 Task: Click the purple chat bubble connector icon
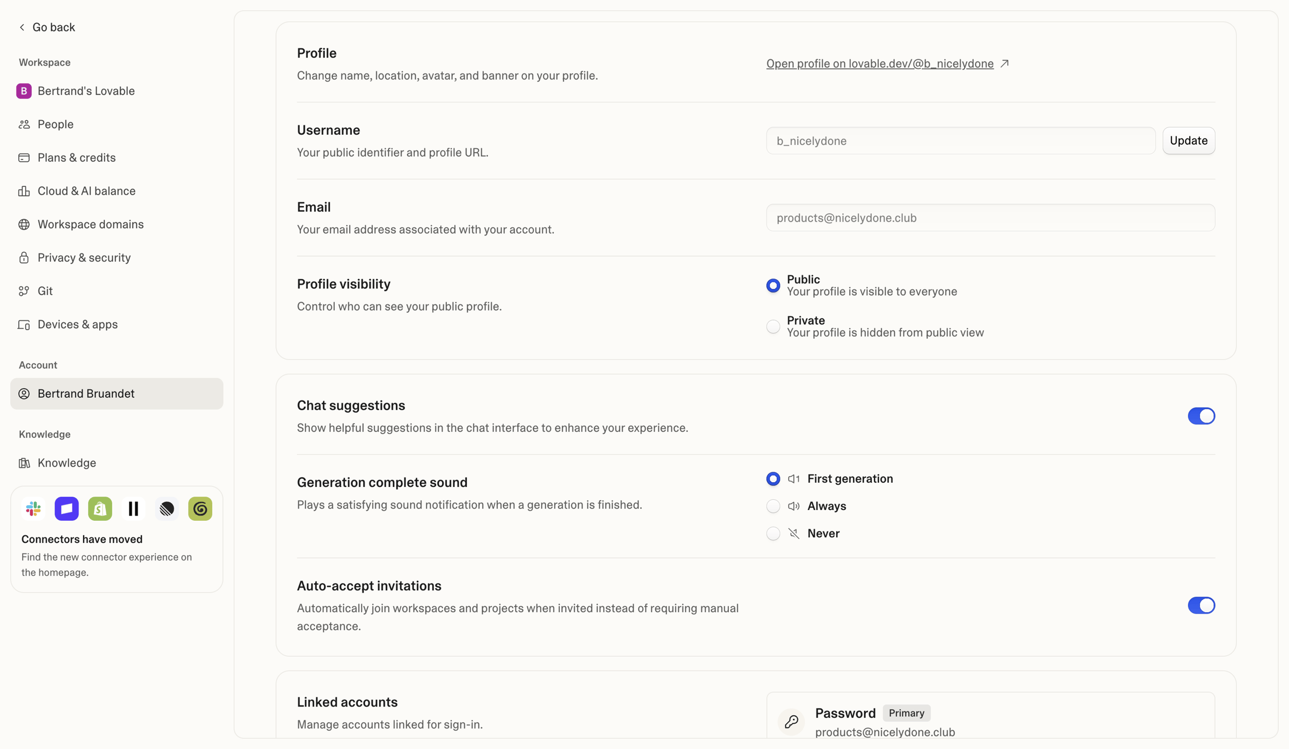point(67,508)
